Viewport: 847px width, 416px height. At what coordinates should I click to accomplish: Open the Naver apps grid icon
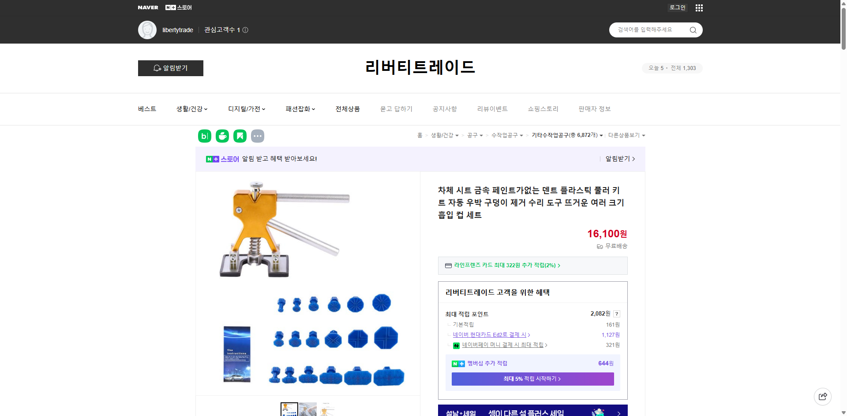pyautogui.click(x=699, y=7)
